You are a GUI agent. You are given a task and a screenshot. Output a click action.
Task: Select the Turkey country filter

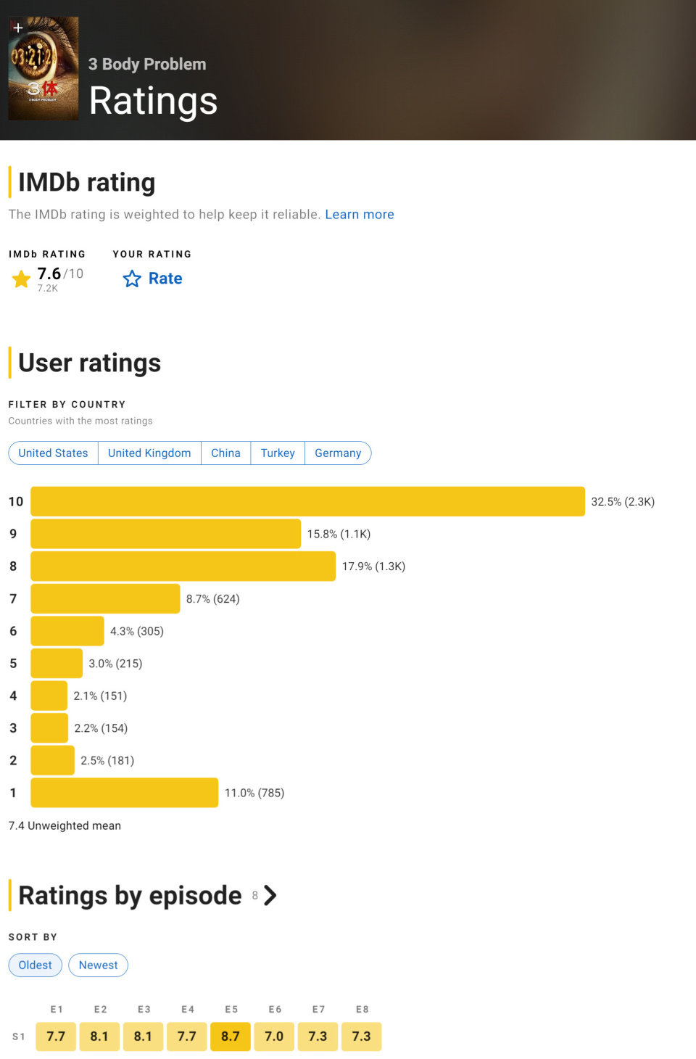278,453
